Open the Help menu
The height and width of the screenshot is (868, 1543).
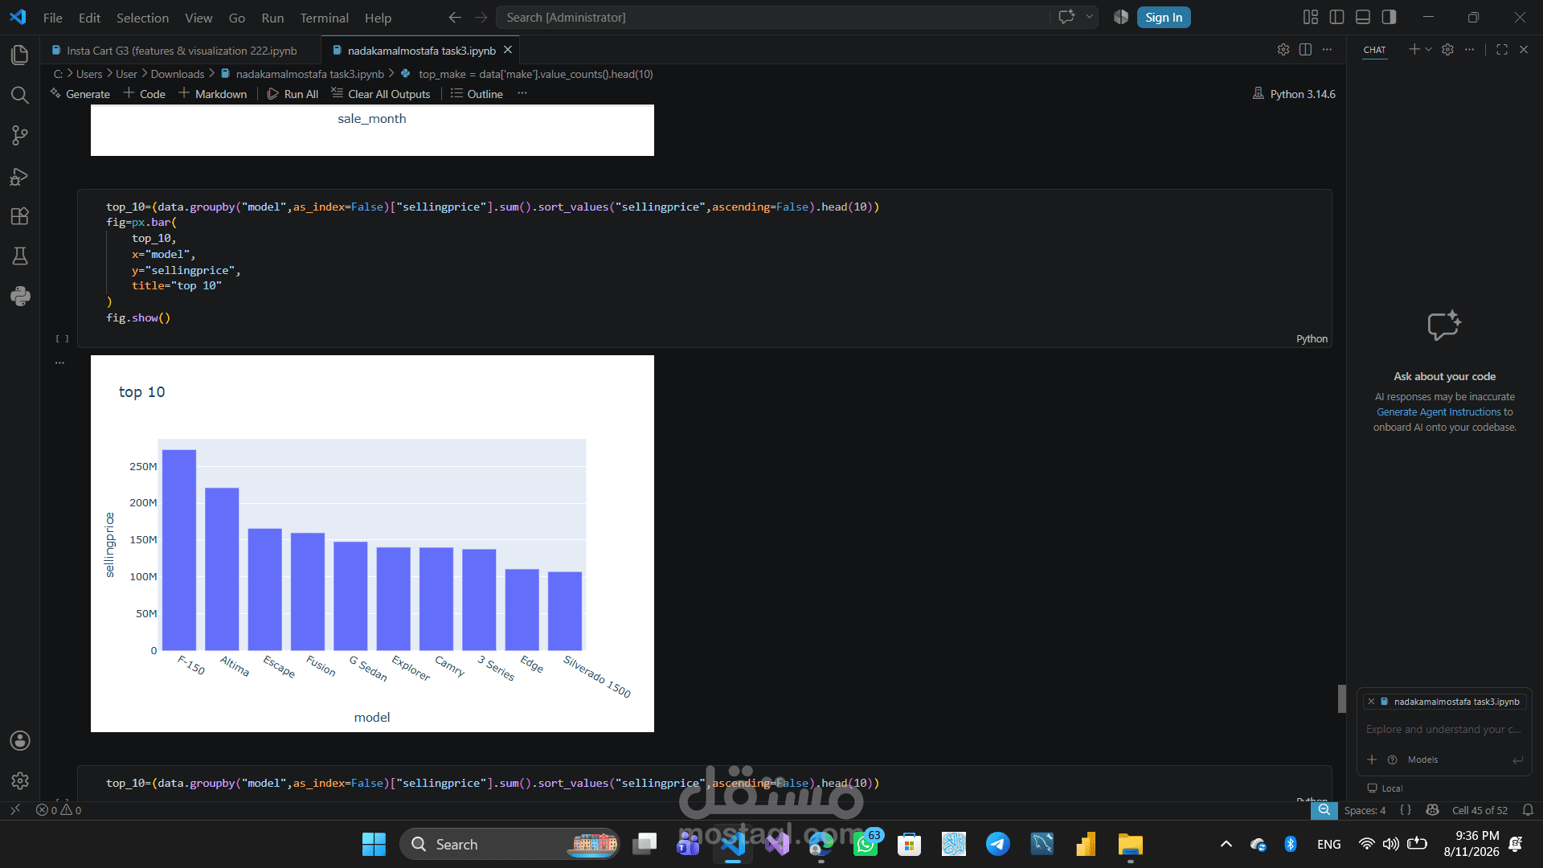coord(378,18)
